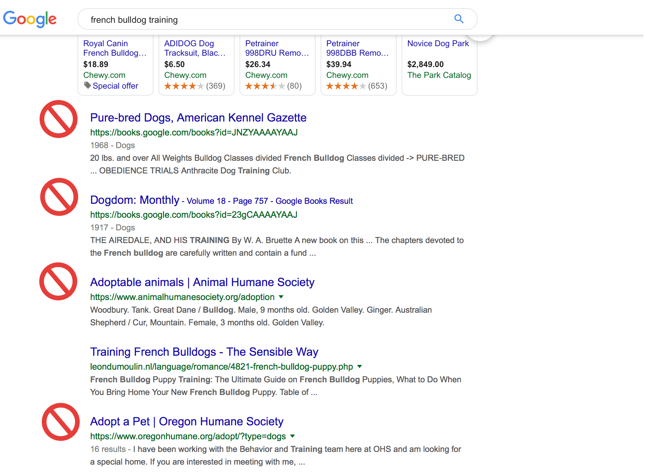Click the leondumoulin.nl french-bulldog-puppy URL
The image size is (645, 476).
click(x=222, y=366)
